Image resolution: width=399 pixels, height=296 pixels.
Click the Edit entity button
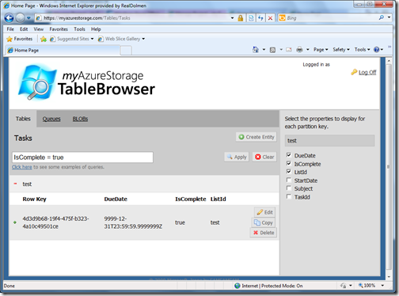pyautogui.click(x=265, y=212)
